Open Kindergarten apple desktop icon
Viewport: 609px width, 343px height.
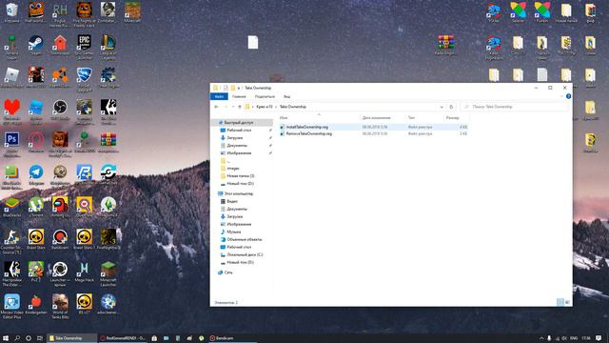36,304
